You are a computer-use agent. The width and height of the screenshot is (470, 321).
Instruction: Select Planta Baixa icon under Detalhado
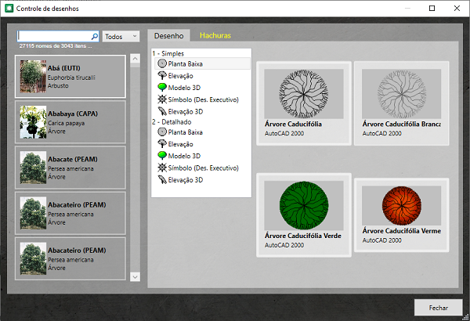coord(162,133)
